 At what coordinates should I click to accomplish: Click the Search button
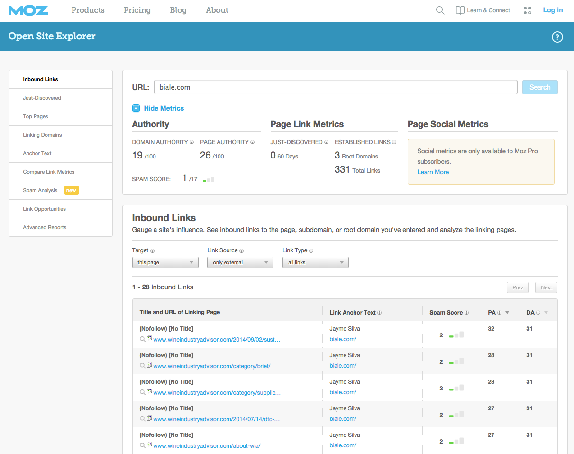[540, 87]
